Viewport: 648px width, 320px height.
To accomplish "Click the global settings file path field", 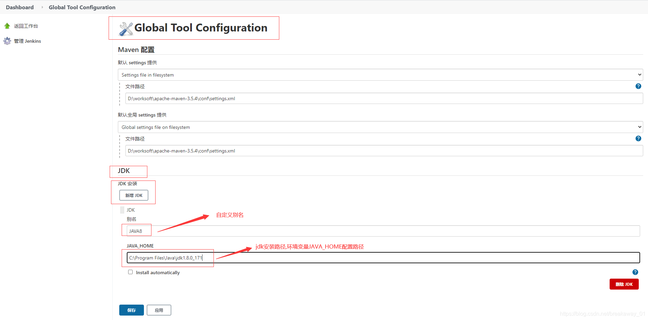I will coord(384,151).
